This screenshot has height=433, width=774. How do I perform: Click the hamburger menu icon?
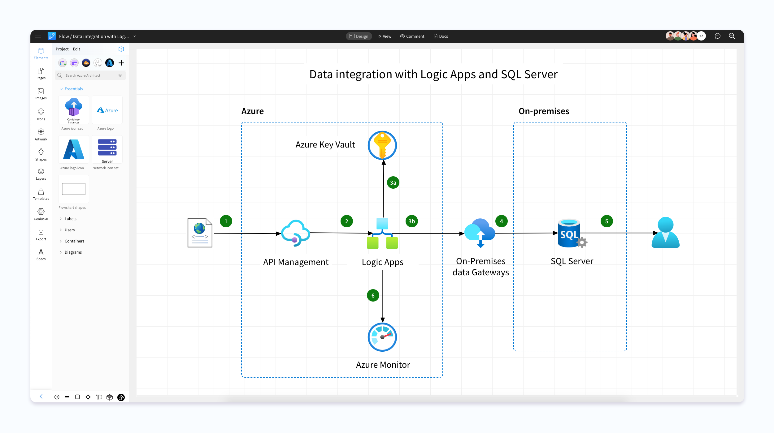(38, 36)
